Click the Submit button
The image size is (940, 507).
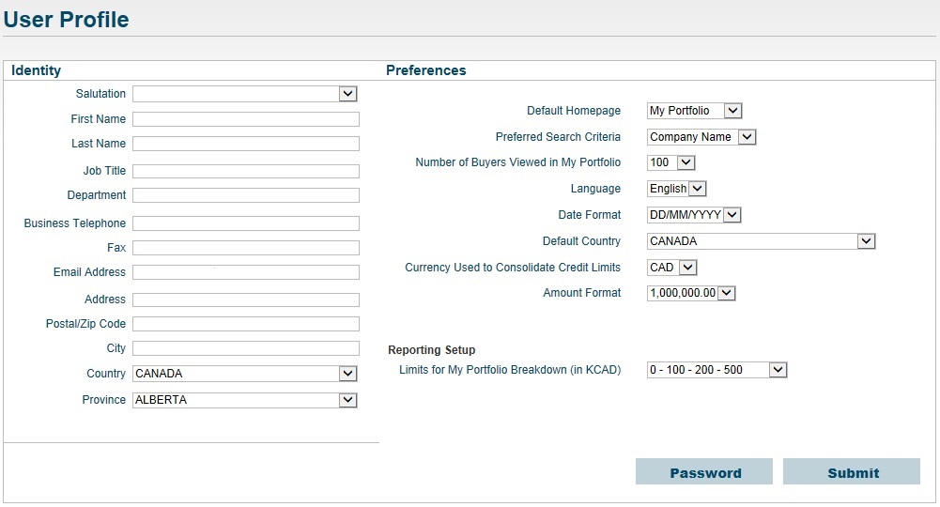(852, 471)
